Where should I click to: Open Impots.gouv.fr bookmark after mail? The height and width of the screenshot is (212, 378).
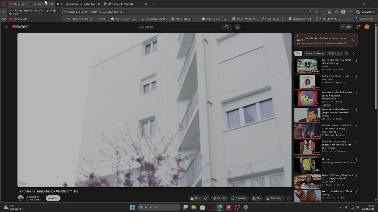(x=123, y=19)
